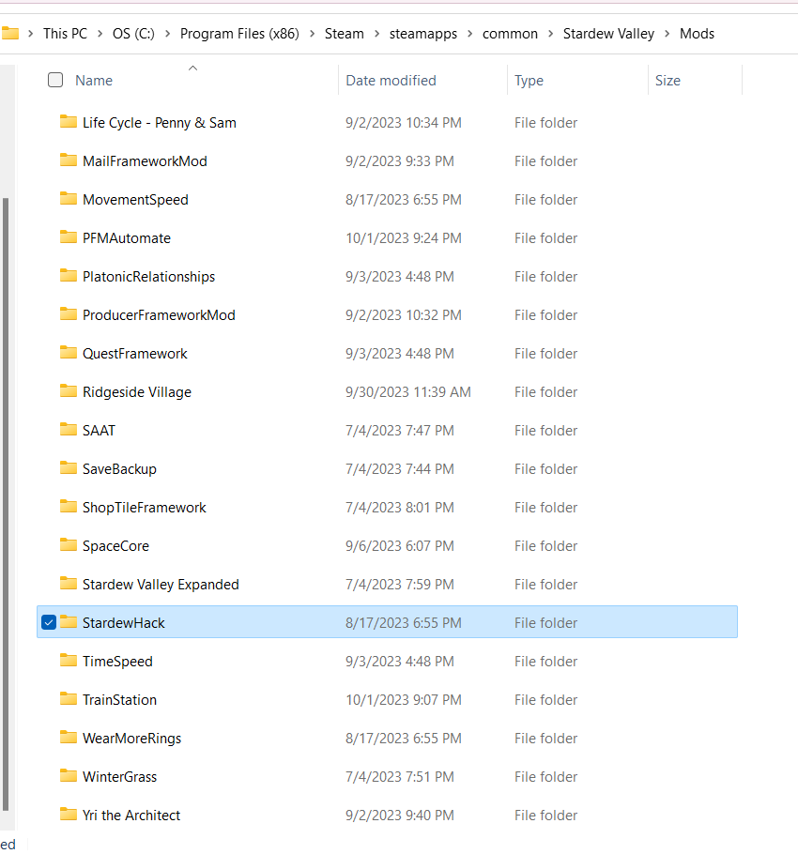Viewport: 798px width, 854px height.
Task: Expand the chevron after Program Files (x86)
Action: tap(312, 34)
